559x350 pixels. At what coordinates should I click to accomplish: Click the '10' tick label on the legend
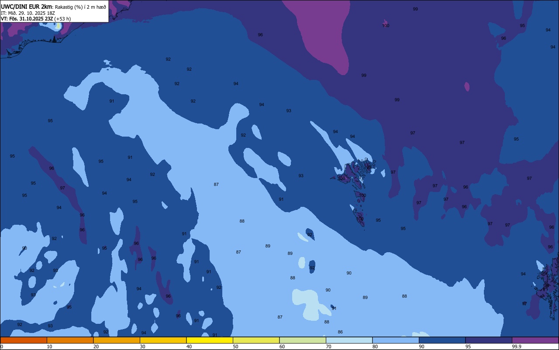[49, 347]
